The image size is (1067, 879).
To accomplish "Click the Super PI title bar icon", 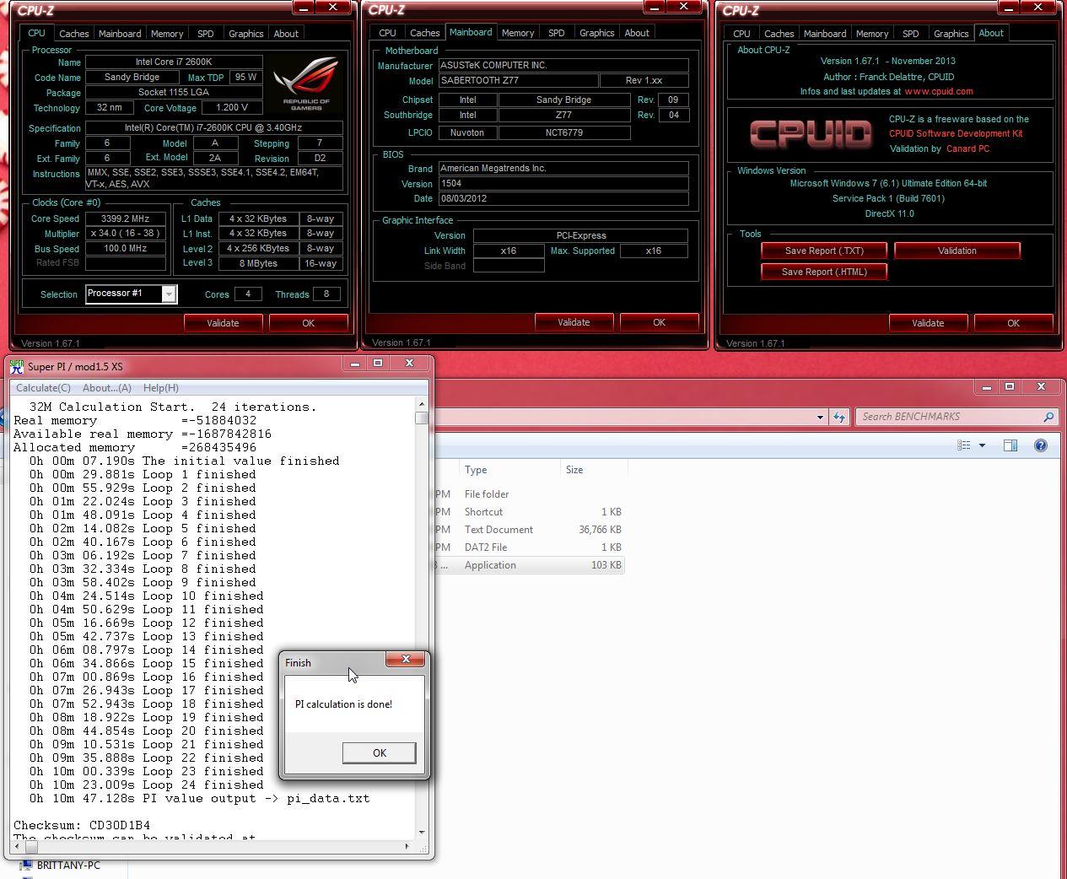I will tap(17, 366).
